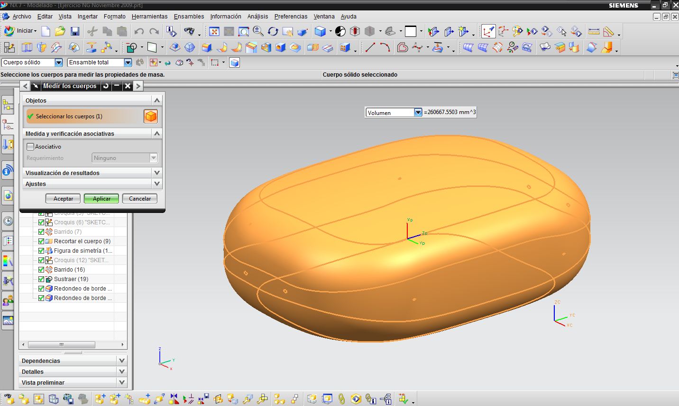Click the Aceptar button
Screen dimensions: 679x406
click(x=63, y=199)
